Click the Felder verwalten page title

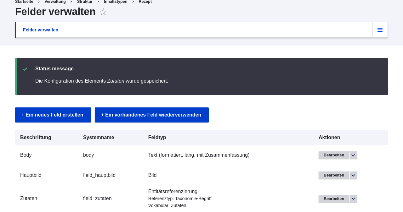point(55,12)
